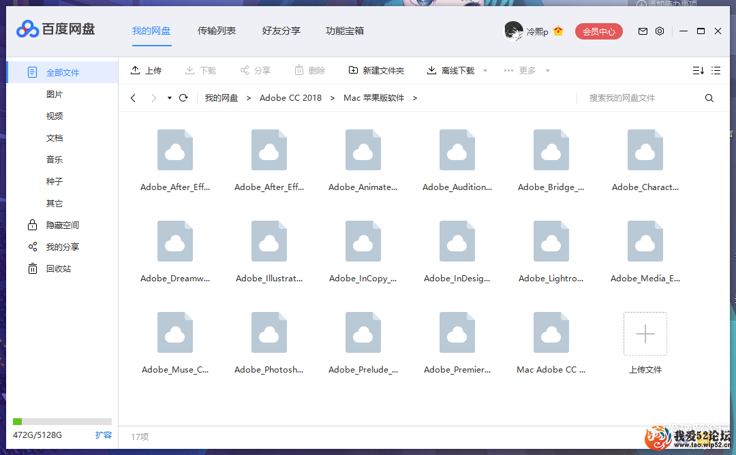Image resolution: width=736 pixels, height=455 pixels.
Task: Select Adobe_Muse_C... file icon
Action: click(175, 332)
